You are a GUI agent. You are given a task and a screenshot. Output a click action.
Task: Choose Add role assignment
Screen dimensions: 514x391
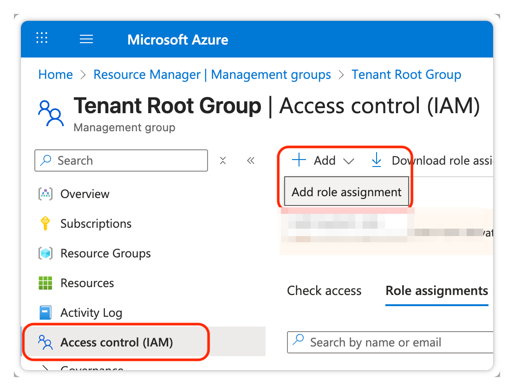click(x=346, y=192)
